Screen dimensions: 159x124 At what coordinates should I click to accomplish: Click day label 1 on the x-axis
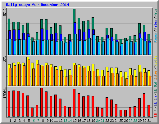pos(10,121)
